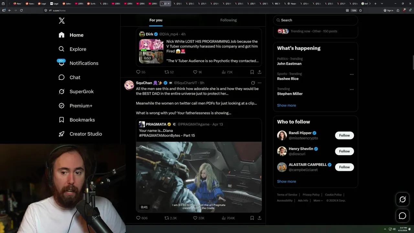This screenshot has width=414, height=233.
Task: Select the active X browser tab
Action: click(165, 4)
